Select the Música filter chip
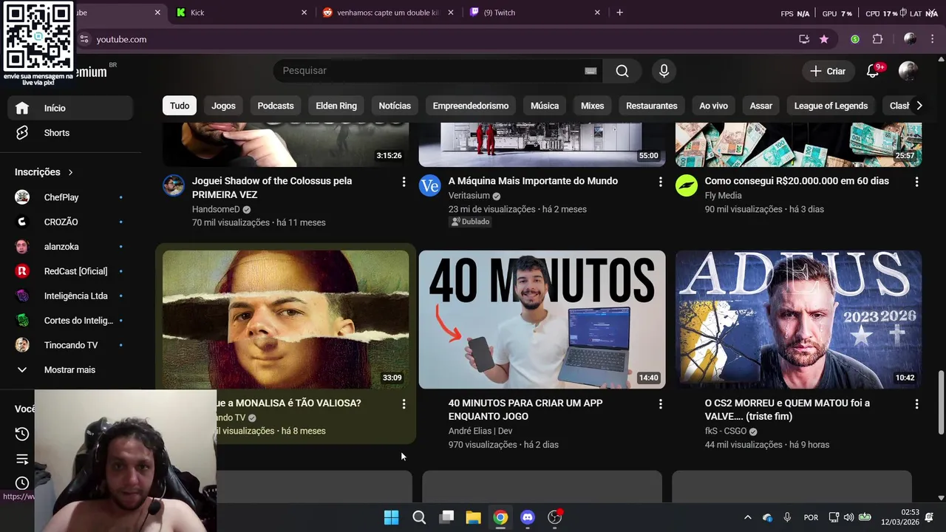 (x=545, y=106)
